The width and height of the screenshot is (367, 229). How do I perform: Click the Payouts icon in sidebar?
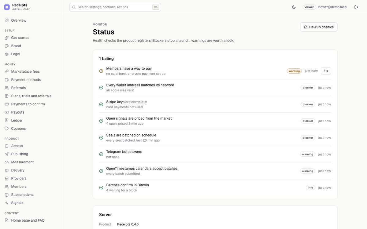point(7,112)
